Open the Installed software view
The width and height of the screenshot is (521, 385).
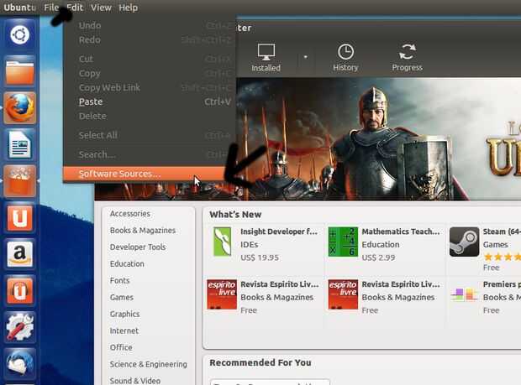266,57
